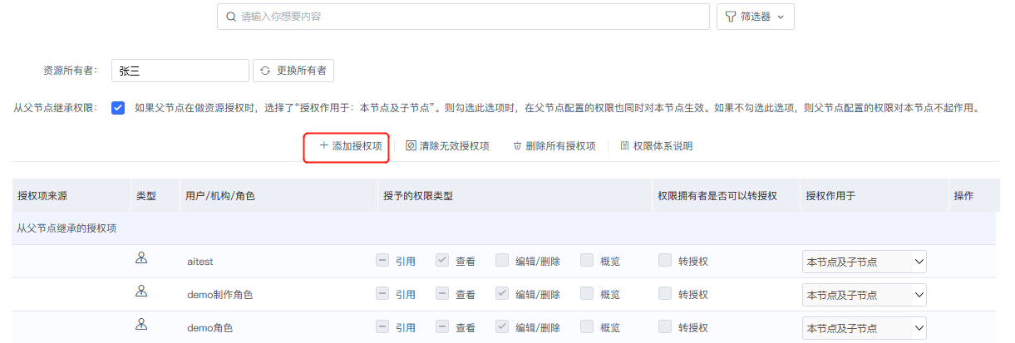Click the 授予的权限类型 column header

(x=514, y=196)
